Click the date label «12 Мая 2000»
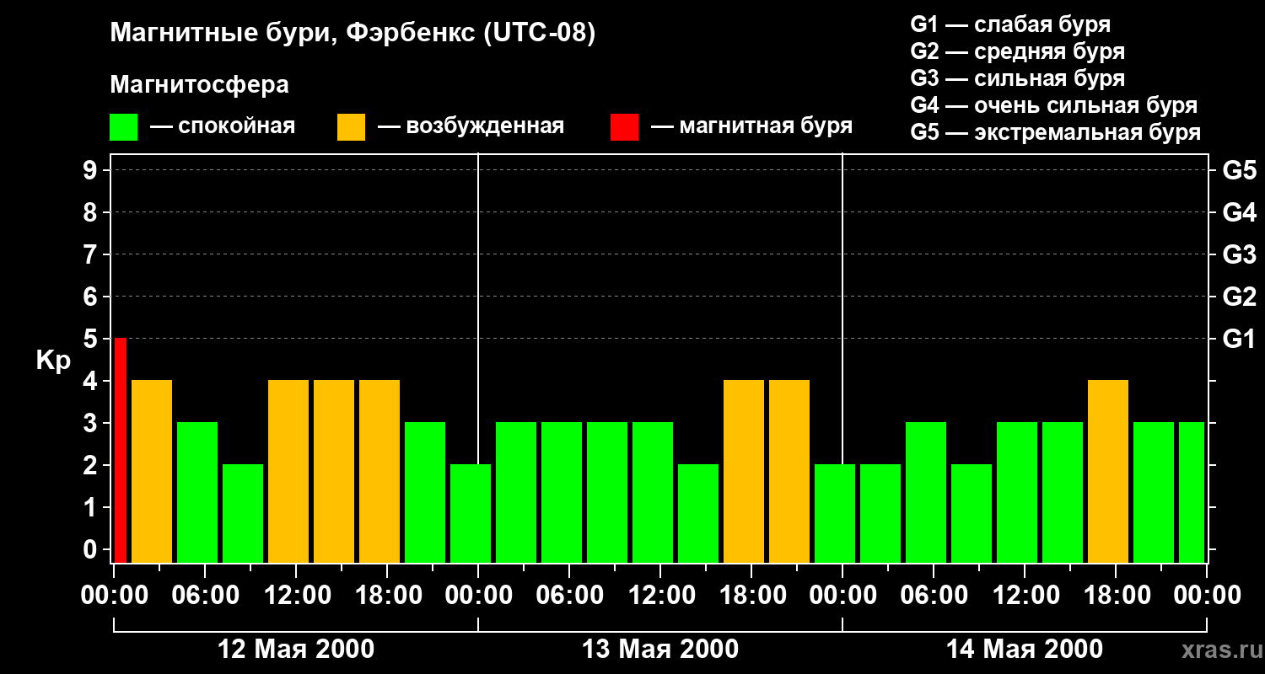The height and width of the screenshot is (674, 1265). (296, 650)
